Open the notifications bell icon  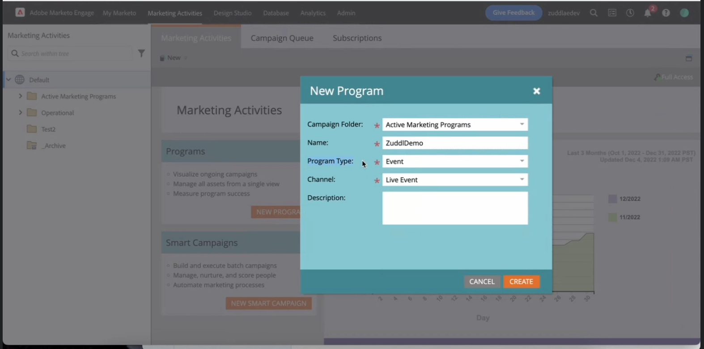[x=648, y=13]
